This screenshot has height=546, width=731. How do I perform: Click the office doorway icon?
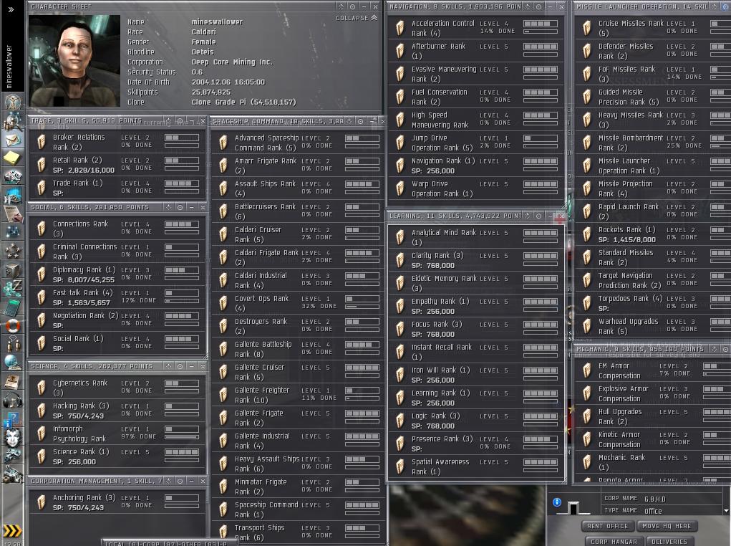pos(573,508)
